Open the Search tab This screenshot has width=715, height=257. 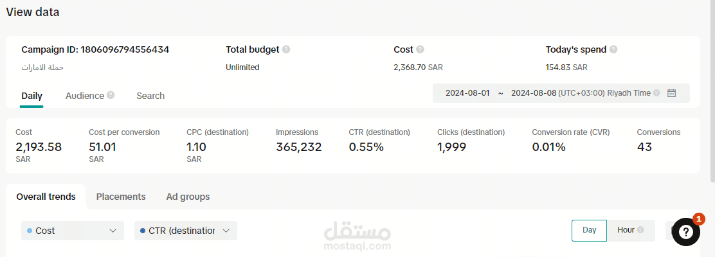point(150,96)
